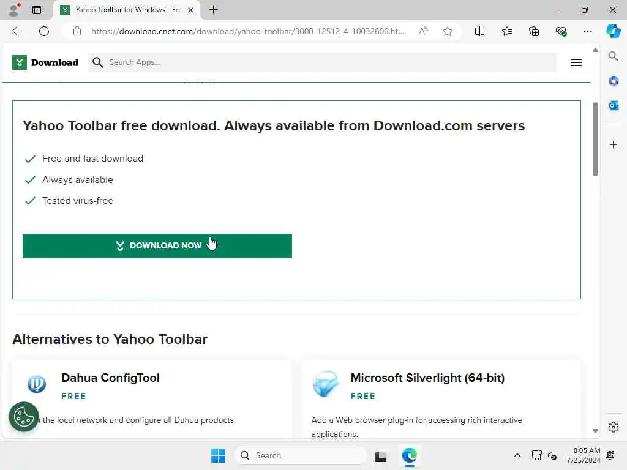Open the Windows Start menu
The width and height of the screenshot is (627, 470).
(218, 455)
